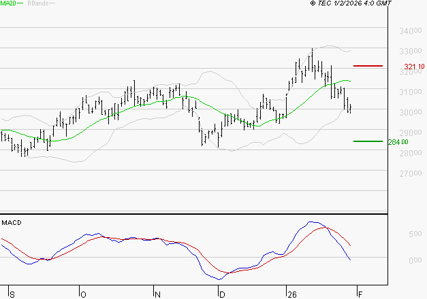
Task: Click the F month marker on time axis
Action: (x=360, y=295)
